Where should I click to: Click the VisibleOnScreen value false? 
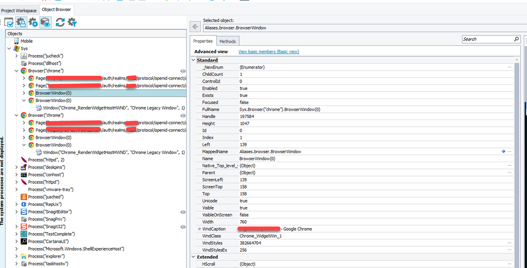coord(244,215)
